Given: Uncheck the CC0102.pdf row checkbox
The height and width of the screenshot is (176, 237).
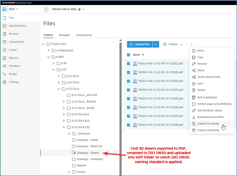Looking at the screenshot, I should (128, 72).
